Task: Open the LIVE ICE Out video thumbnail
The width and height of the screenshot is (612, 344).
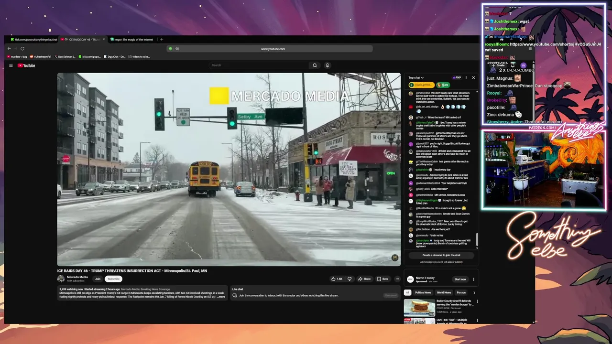Action: 419,321
